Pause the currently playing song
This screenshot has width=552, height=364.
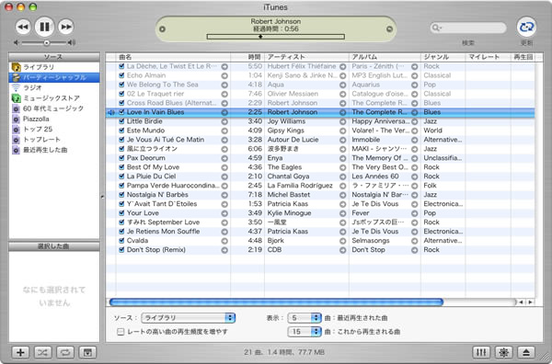44,27
